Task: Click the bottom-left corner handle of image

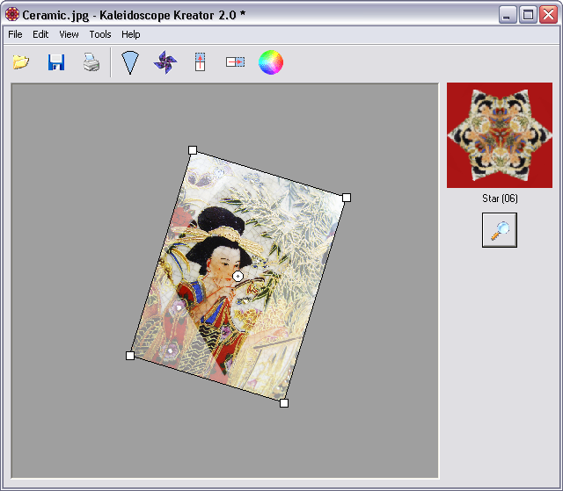Action: click(130, 356)
